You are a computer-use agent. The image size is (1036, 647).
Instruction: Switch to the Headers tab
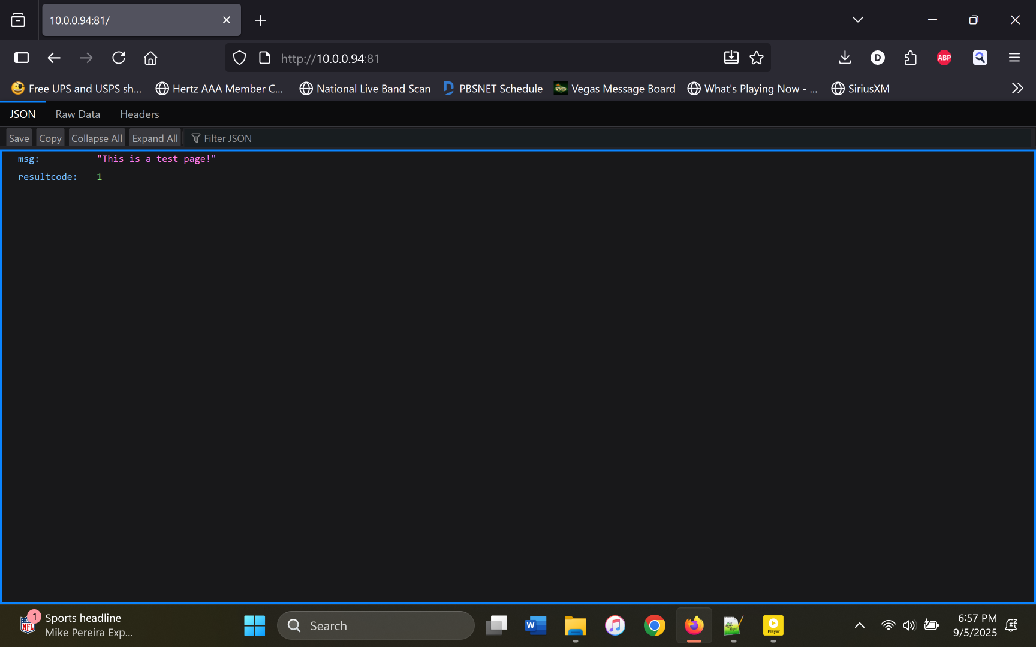[140, 114]
